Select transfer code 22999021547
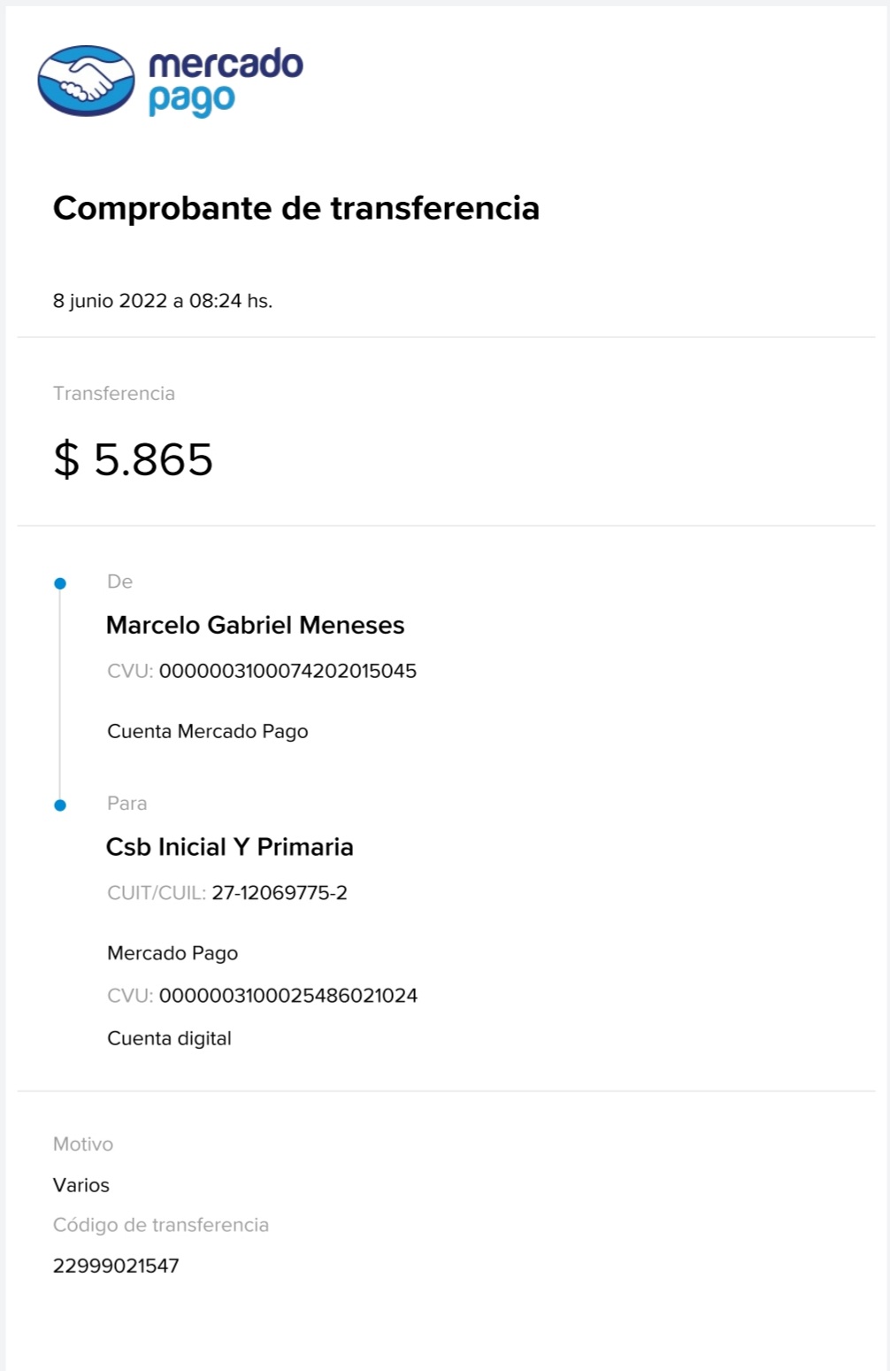 [116, 1266]
